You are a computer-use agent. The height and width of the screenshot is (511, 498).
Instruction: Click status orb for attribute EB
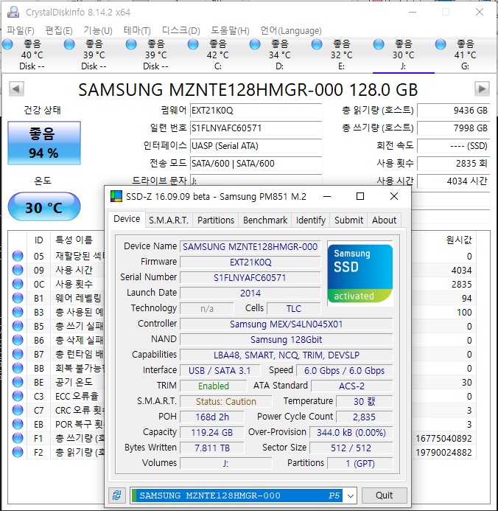tap(18, 424)
